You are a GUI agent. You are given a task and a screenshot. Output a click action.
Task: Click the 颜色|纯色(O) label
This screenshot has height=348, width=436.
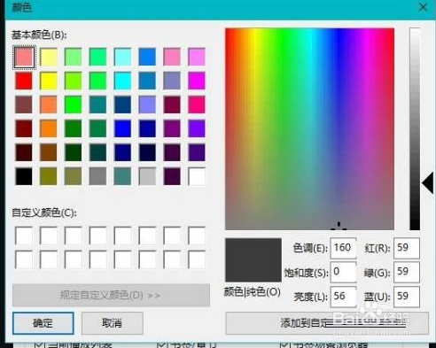(x=253, y=292)
